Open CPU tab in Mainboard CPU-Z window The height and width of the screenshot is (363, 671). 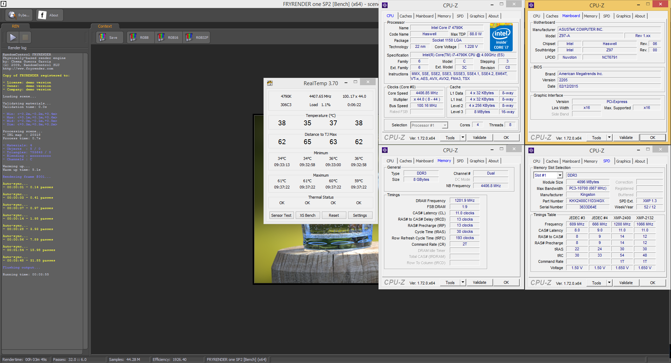pyautogui.click(x=536, y=16)
